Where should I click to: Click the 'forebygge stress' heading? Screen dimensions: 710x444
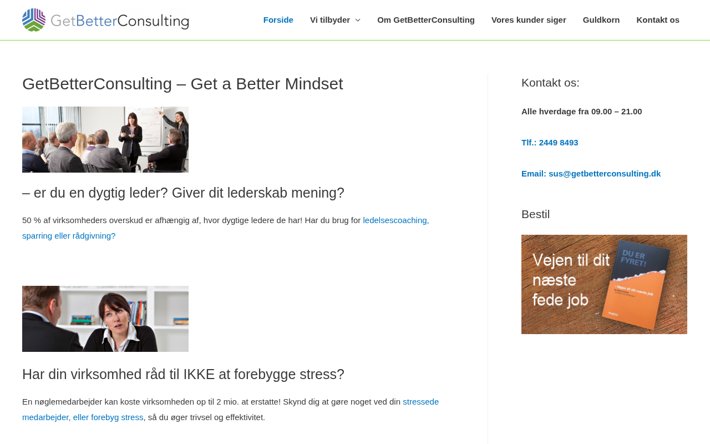click(x=183, y=374)
